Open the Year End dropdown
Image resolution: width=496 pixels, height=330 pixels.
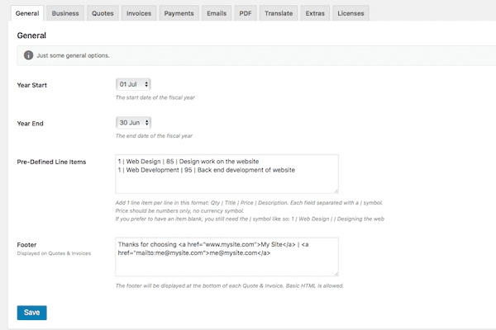tap(133, 123)
